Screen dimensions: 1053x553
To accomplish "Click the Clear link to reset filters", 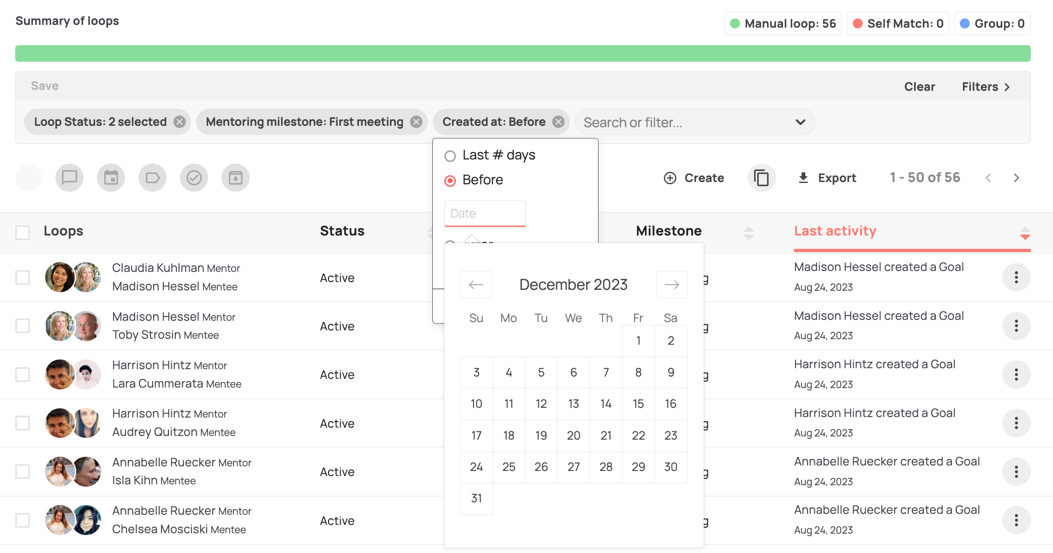I will [x=919, y=87].
